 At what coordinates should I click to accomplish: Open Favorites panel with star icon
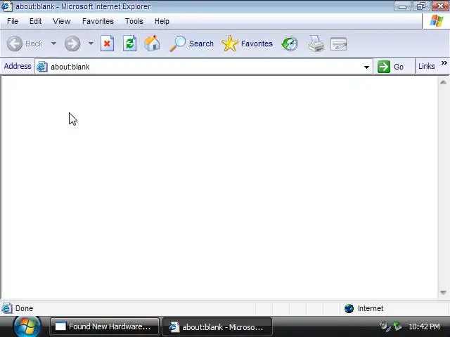230,44
